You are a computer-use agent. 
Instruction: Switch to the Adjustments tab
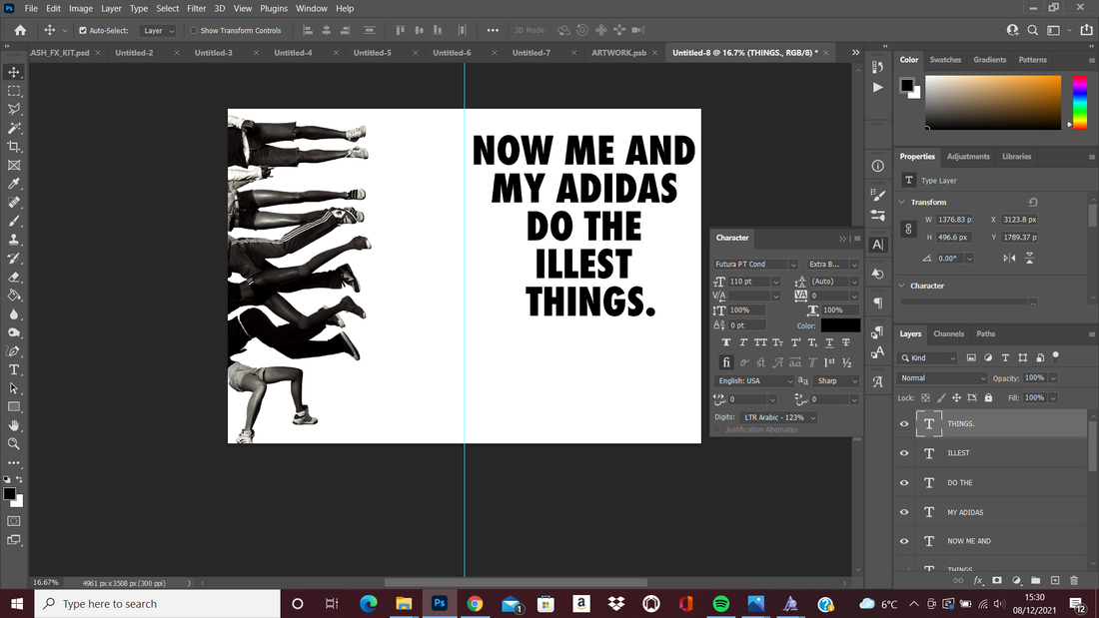(968, 157)
